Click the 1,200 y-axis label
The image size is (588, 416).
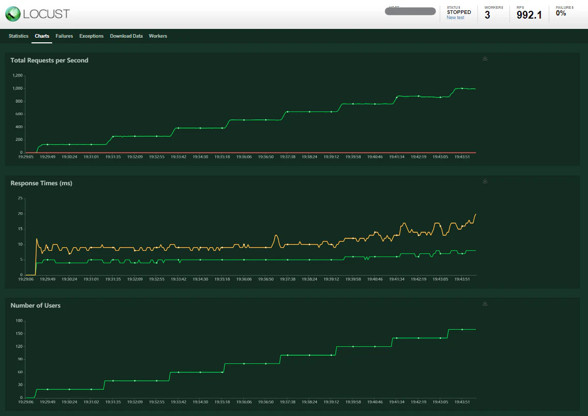18,76
